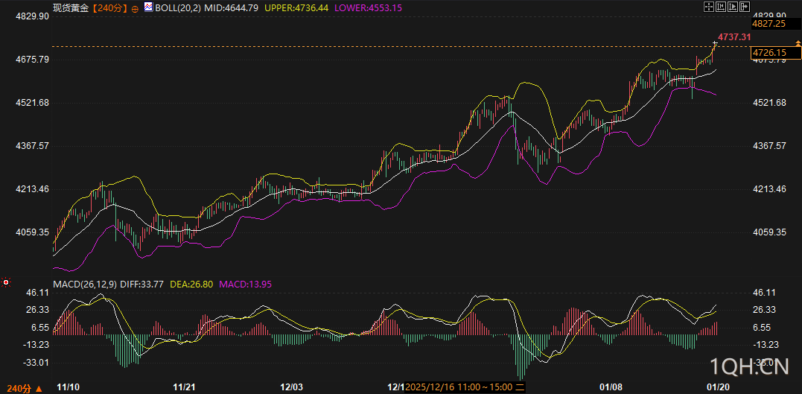Click the orange 4726.15 current price tag
Image resolution: width=802 pixels, height=394 pixels.
pyautogui.click(x=769, y=52)
